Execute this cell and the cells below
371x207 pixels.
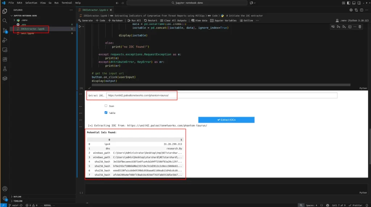click(x=344, y=27)
